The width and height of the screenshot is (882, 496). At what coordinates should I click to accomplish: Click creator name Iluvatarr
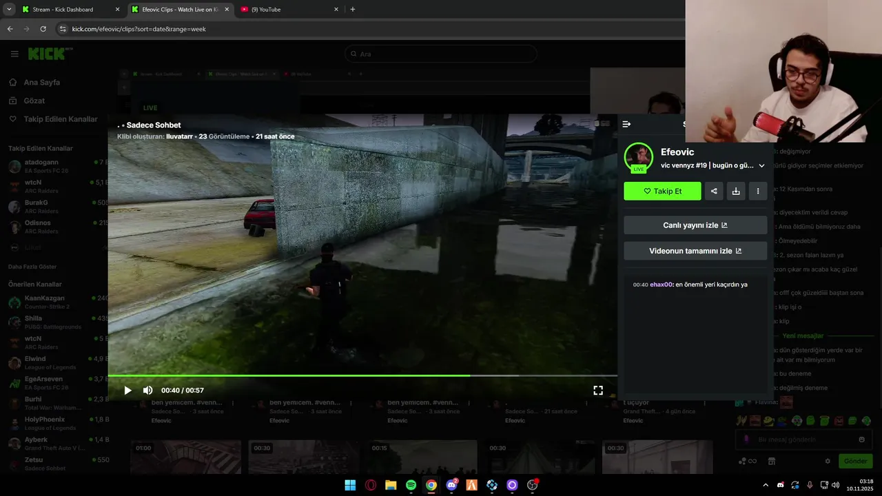(180, 136)
